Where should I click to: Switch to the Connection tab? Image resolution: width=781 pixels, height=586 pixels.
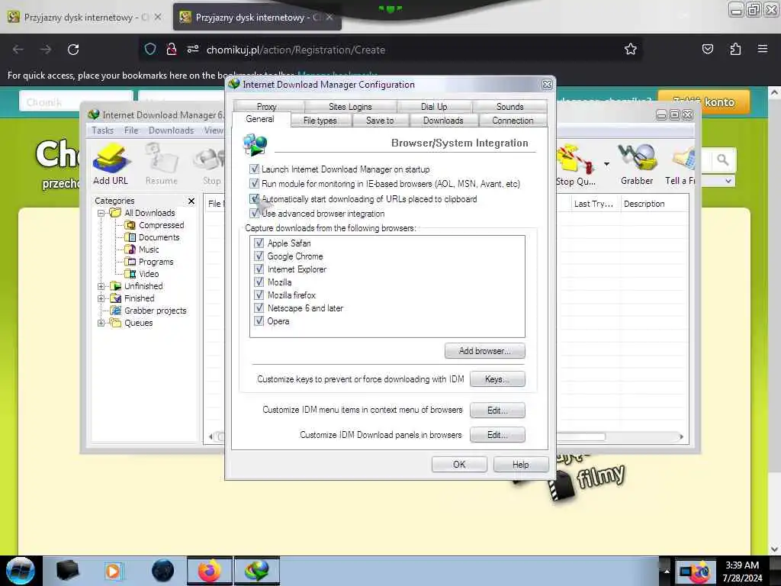513,120
